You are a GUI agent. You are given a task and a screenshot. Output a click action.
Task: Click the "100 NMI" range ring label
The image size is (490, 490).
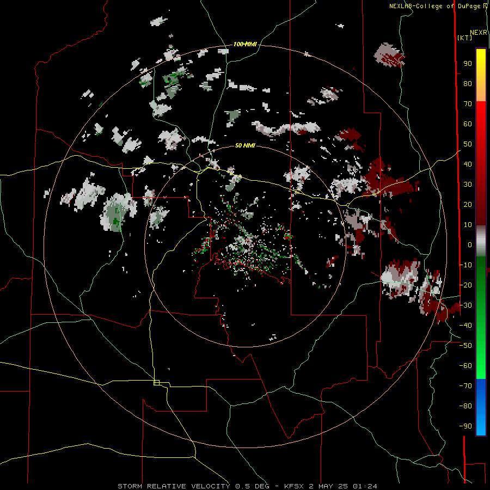(x=245, y=44)
